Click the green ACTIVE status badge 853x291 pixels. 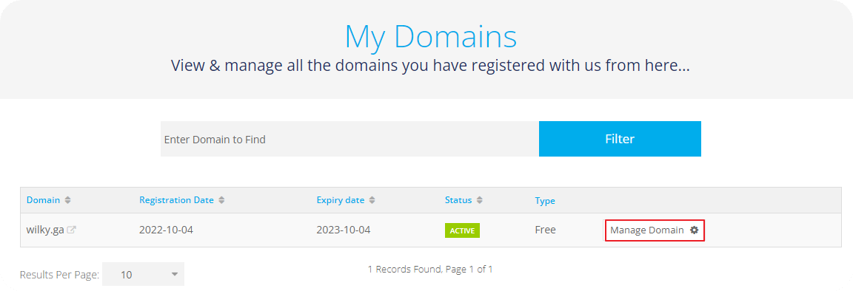[x=462, y=230]
